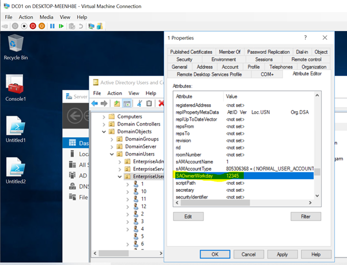347x265 pixels.
Task: Switch to the Security tab
Action: coord(184,59)
